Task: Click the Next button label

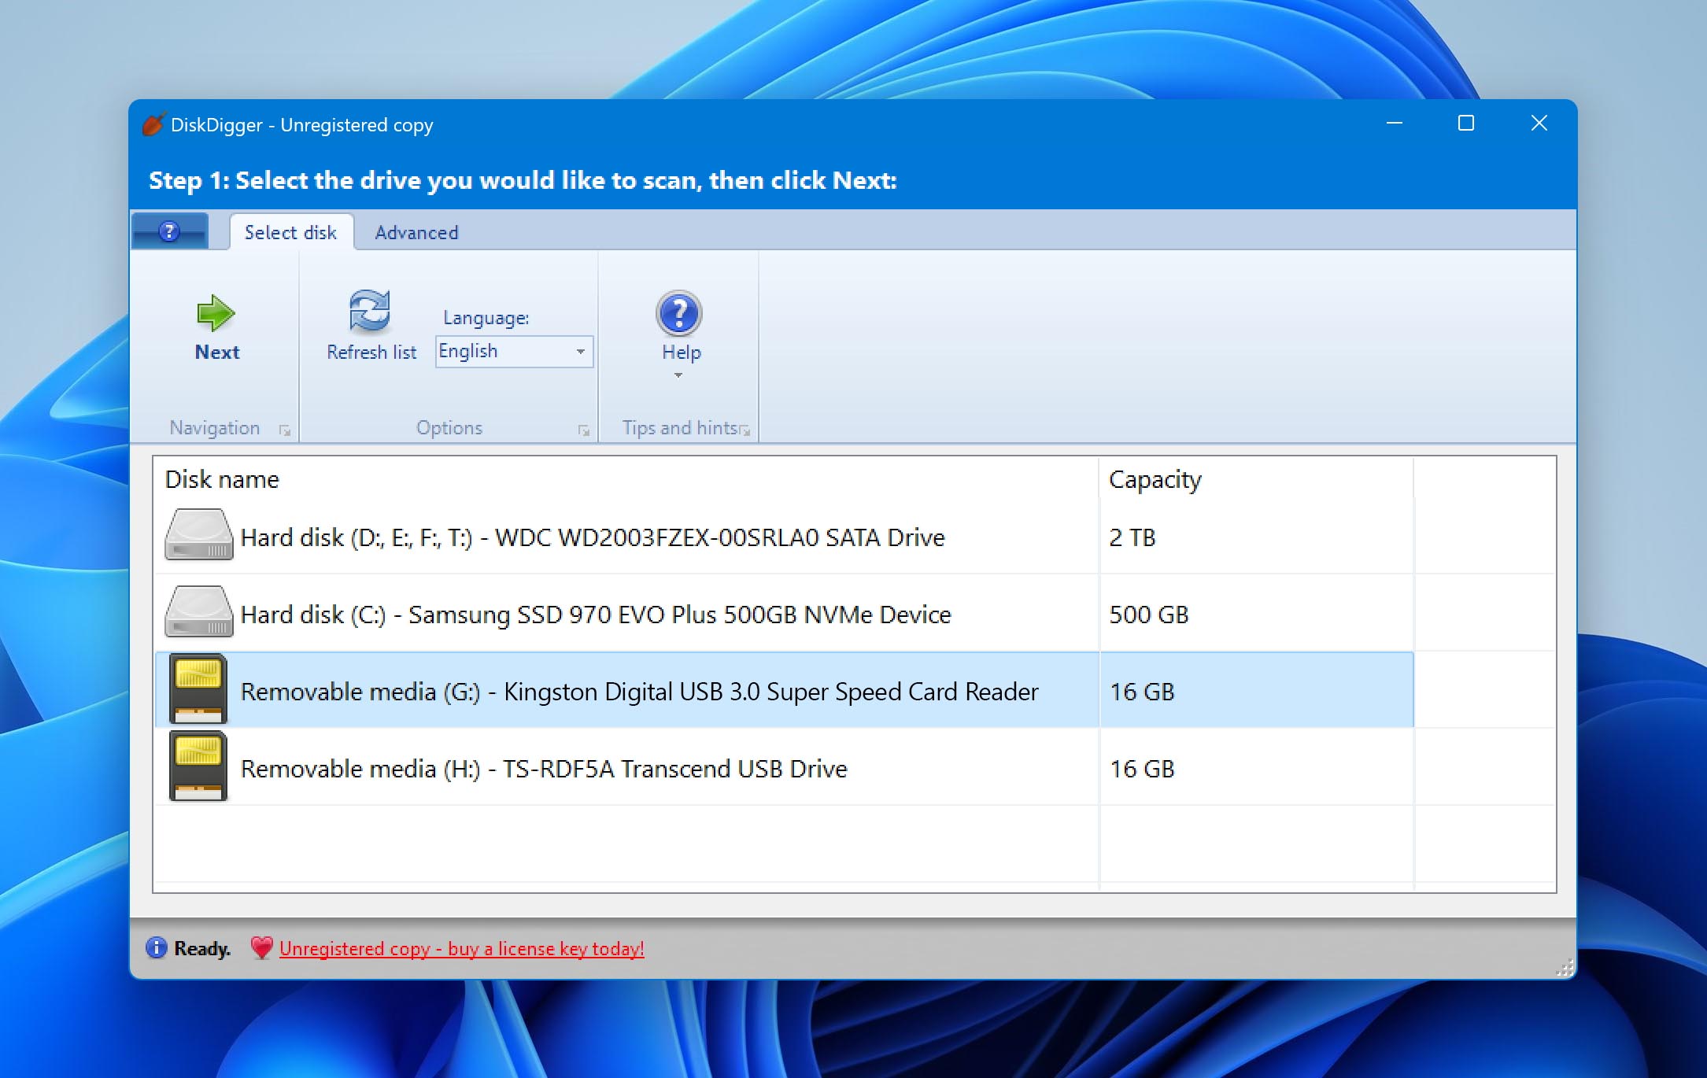Action: pos(217,353)
